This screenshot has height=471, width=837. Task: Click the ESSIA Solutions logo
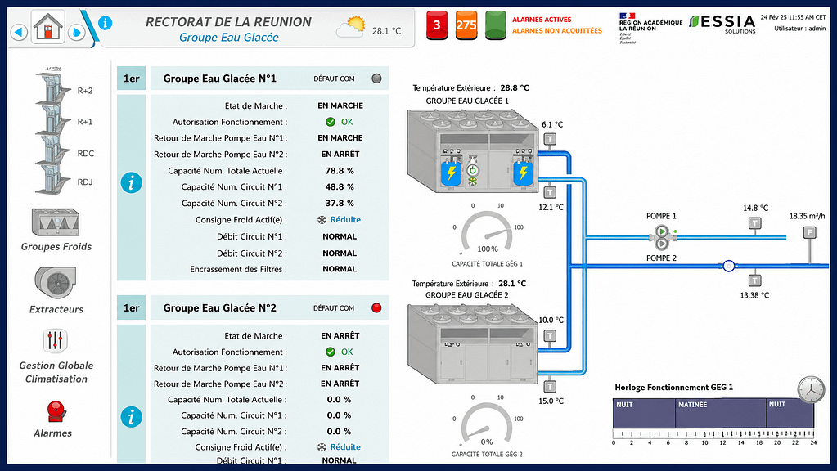click(722, 24)
